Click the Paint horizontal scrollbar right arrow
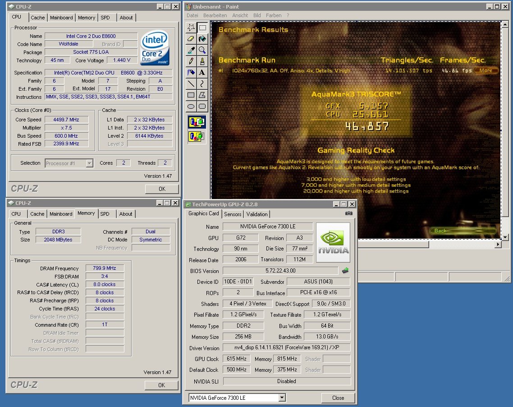 coord(498,244)
